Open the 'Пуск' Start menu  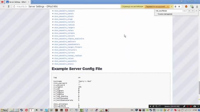tap(4, 110)
